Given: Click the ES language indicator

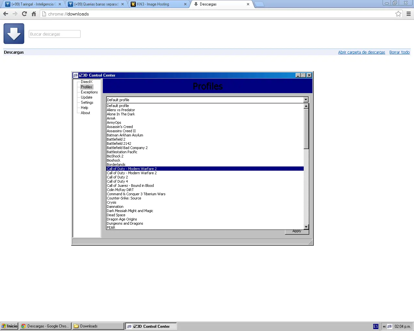Looking at the screenshot, I should tap(376, 326).
